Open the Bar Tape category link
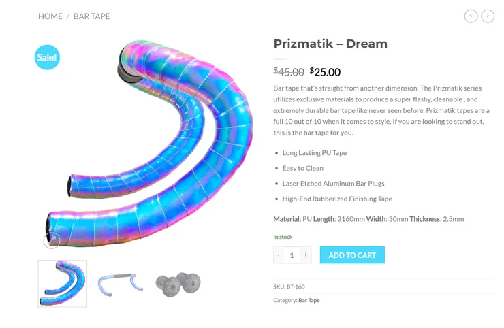The image size is (504, 328). pyautogui.click(x=309, y=300)
